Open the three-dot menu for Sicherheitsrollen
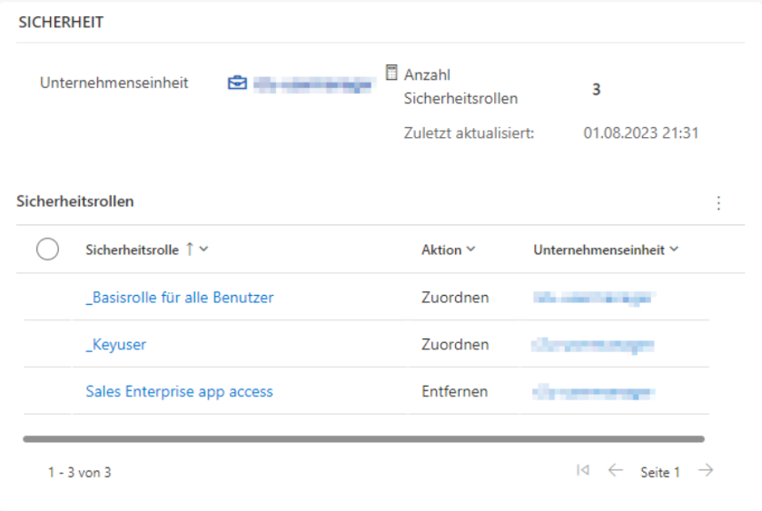The width and height of the screenshot is (762, 511). [x=718, y=202]
